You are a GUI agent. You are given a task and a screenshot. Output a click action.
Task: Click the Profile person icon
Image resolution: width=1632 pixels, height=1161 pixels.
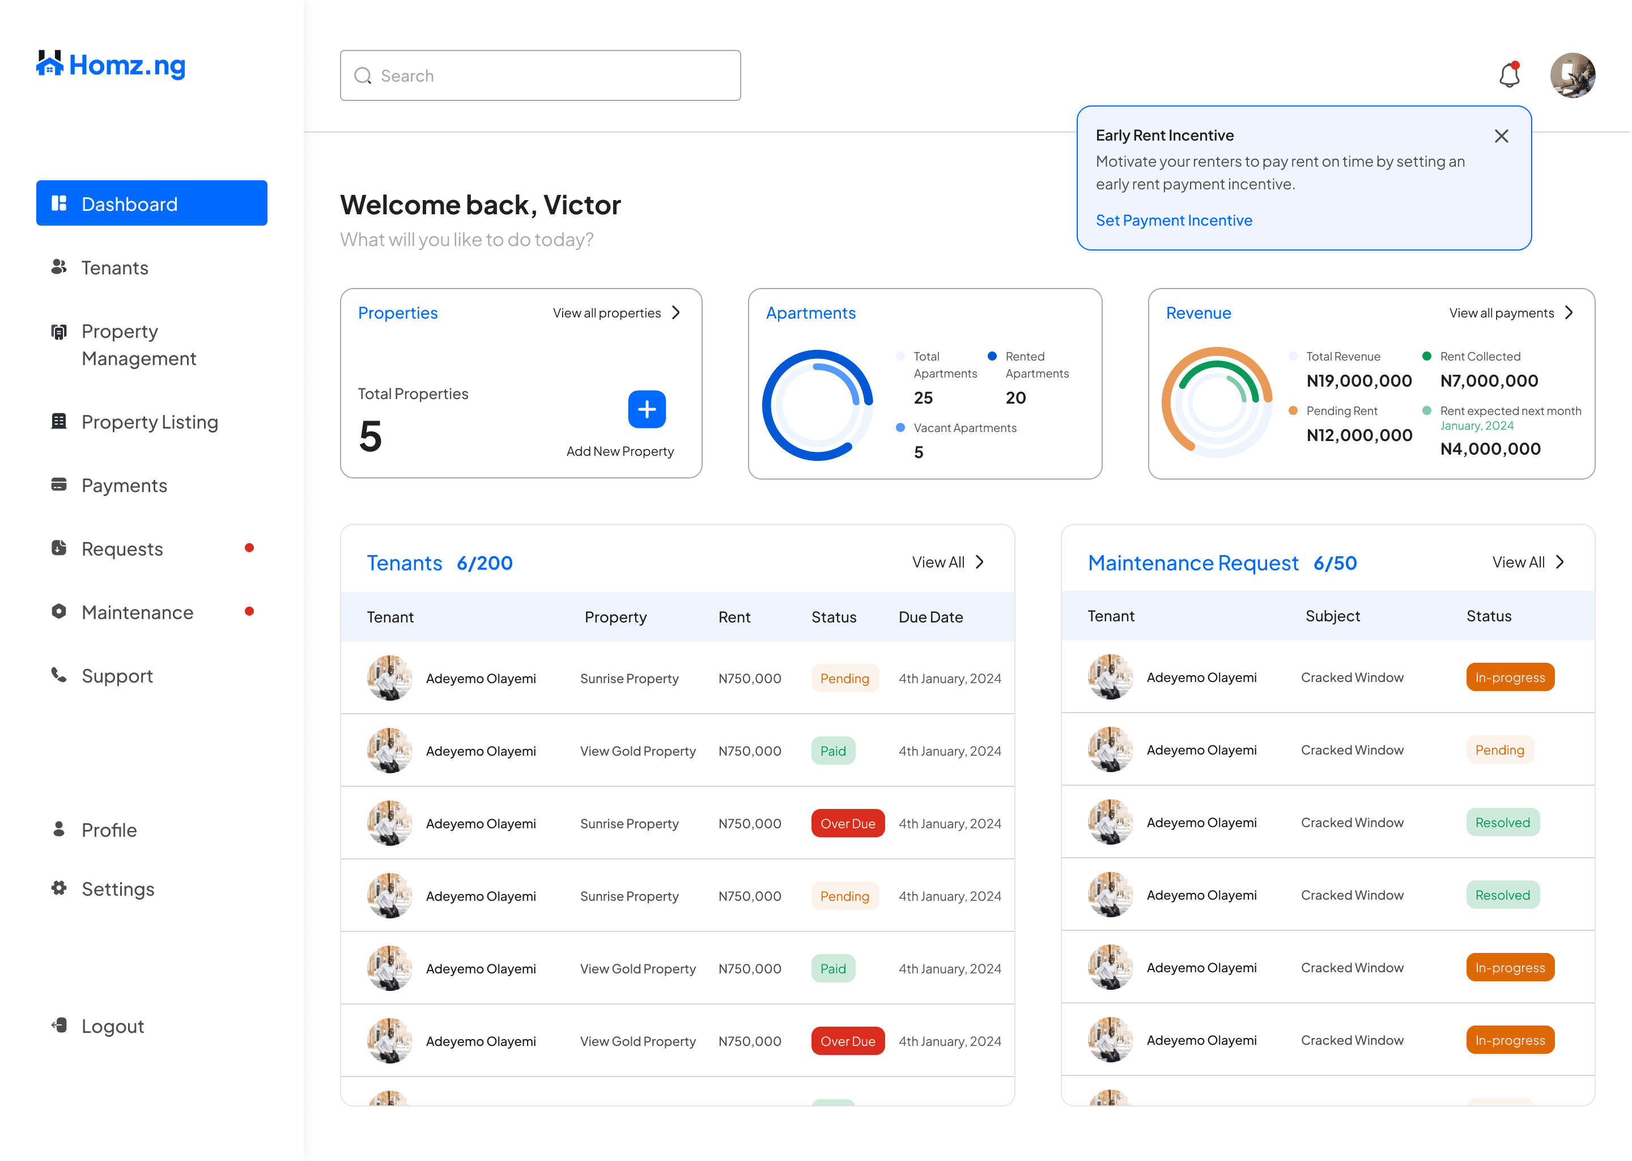(59, 829)
